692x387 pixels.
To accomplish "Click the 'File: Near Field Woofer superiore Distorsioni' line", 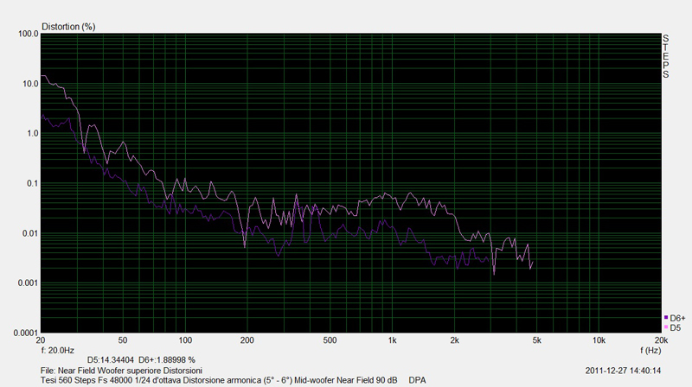I will click(121, 371).
